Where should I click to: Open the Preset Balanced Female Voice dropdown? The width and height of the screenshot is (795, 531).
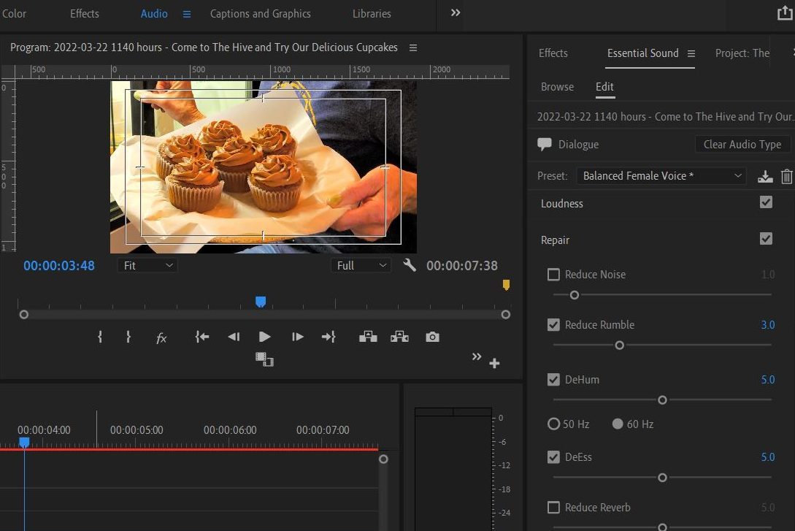[661, 176]
